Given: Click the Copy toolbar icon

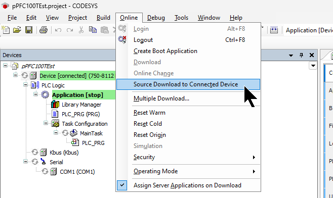Looking at the screenshot, I should tap(93, 30).
